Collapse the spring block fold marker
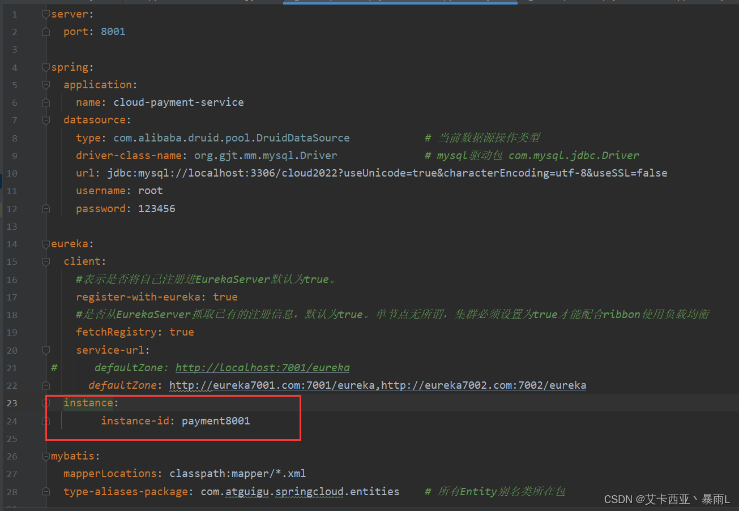This screenshot has height=511, width=739. (46, 67)
